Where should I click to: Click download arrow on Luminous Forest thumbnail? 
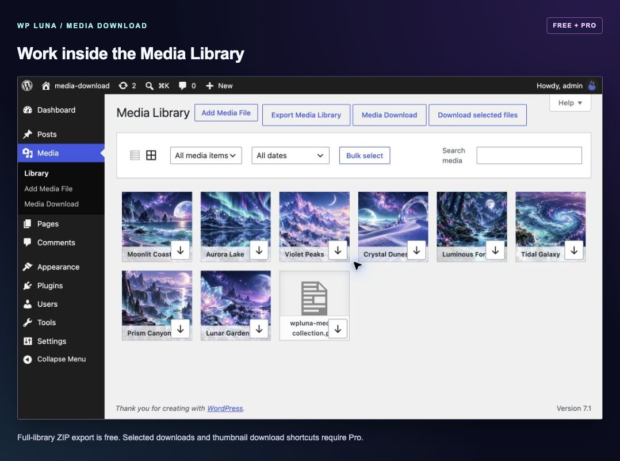[x=495, y=250]
